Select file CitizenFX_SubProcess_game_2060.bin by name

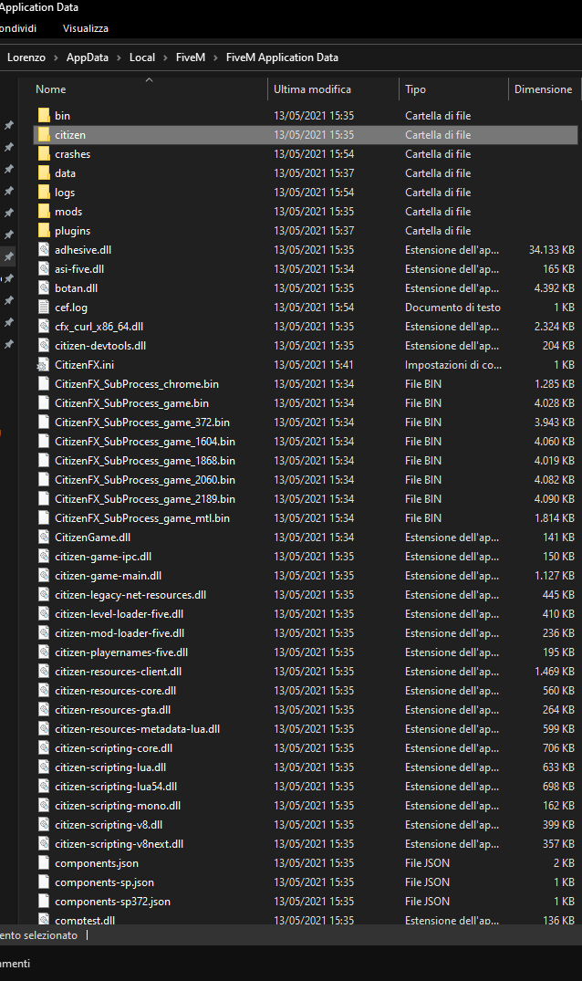[x=145, y=480]
